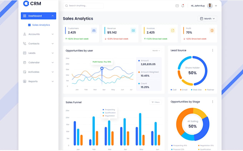
Task: Expand the Accounts section chevron
Action: point(53,34)
